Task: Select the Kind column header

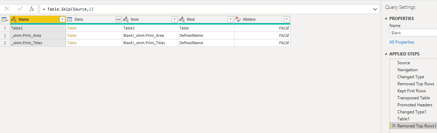Action: pos(206,20)
